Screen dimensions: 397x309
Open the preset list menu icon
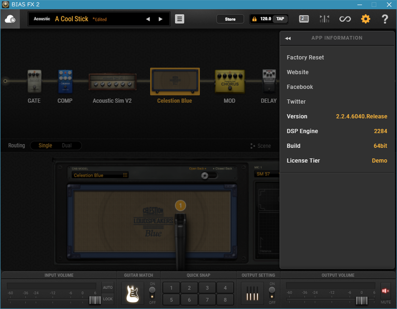click(180, 19)
